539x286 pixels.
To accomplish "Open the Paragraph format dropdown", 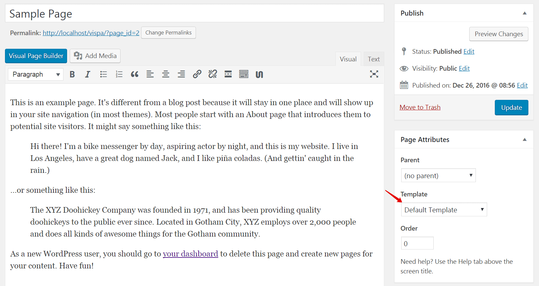I will pos(36,74).
